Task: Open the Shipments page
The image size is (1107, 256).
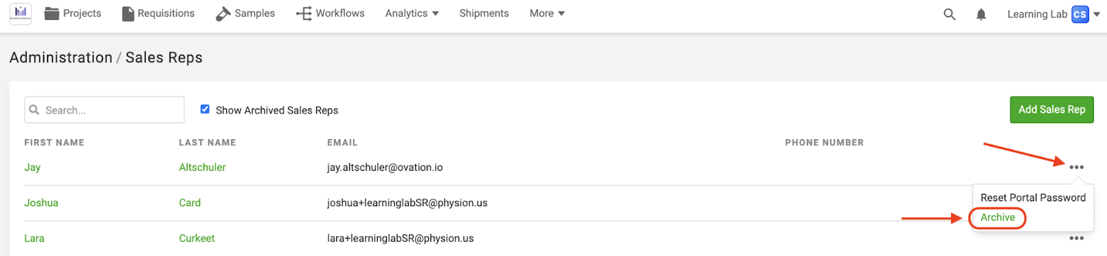Action: pyautogui.click(x=484, y=13)
